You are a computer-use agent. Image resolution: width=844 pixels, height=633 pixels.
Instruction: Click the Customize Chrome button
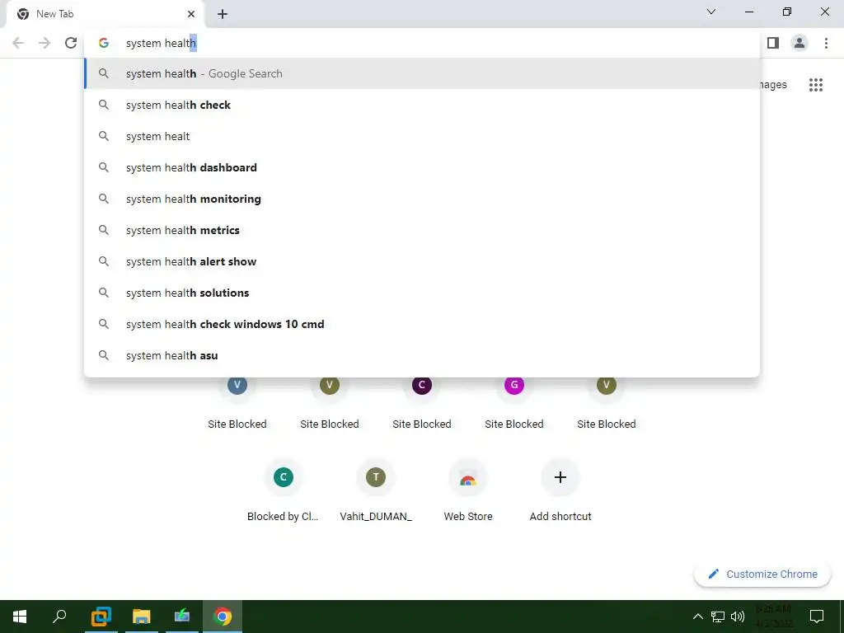[x=762, y=574]
